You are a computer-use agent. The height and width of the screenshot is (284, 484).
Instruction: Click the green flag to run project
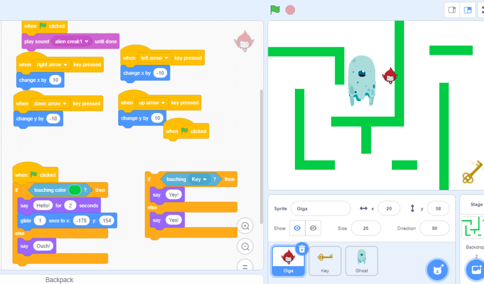[x=275, y=9]
